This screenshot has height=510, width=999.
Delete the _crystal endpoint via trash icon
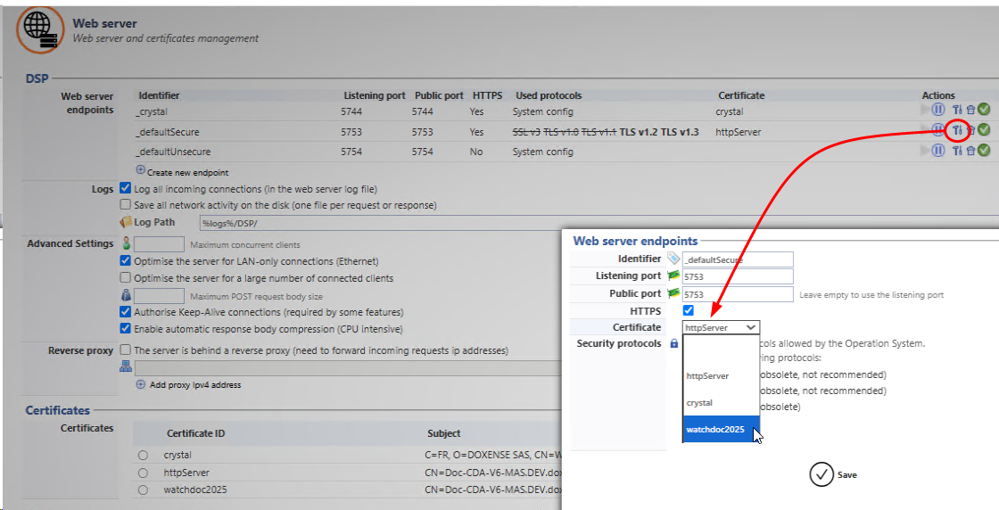point(970,110)
